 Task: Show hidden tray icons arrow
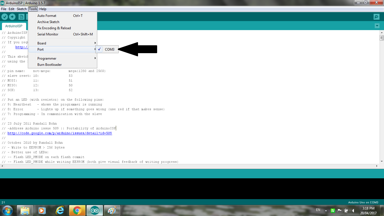click(x=326, y=210)
